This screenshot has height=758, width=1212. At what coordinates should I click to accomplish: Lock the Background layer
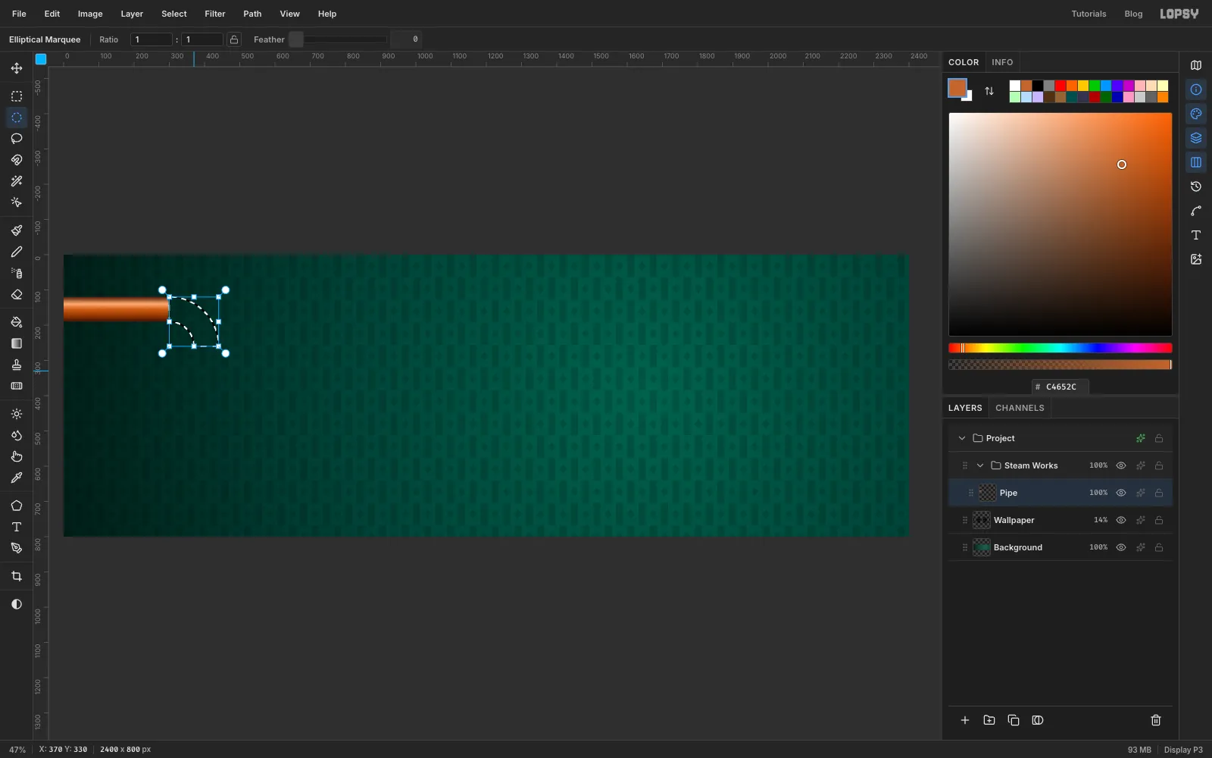[x=1159, y=547]
